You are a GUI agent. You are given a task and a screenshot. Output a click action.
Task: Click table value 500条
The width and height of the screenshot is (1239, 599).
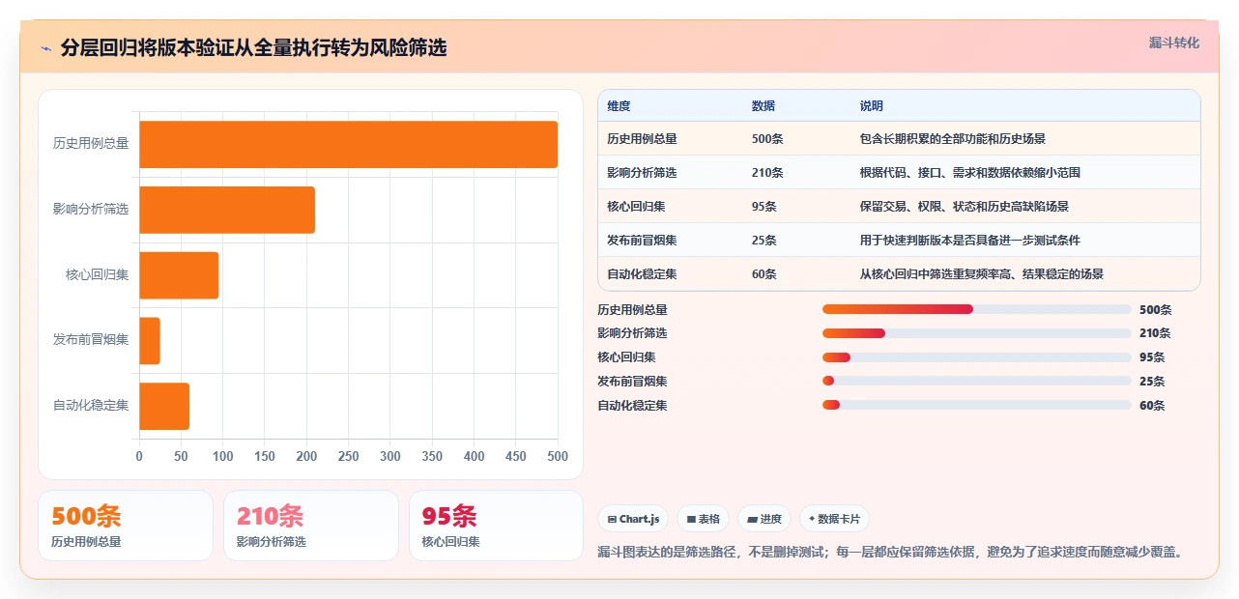[x=767, y=139]
